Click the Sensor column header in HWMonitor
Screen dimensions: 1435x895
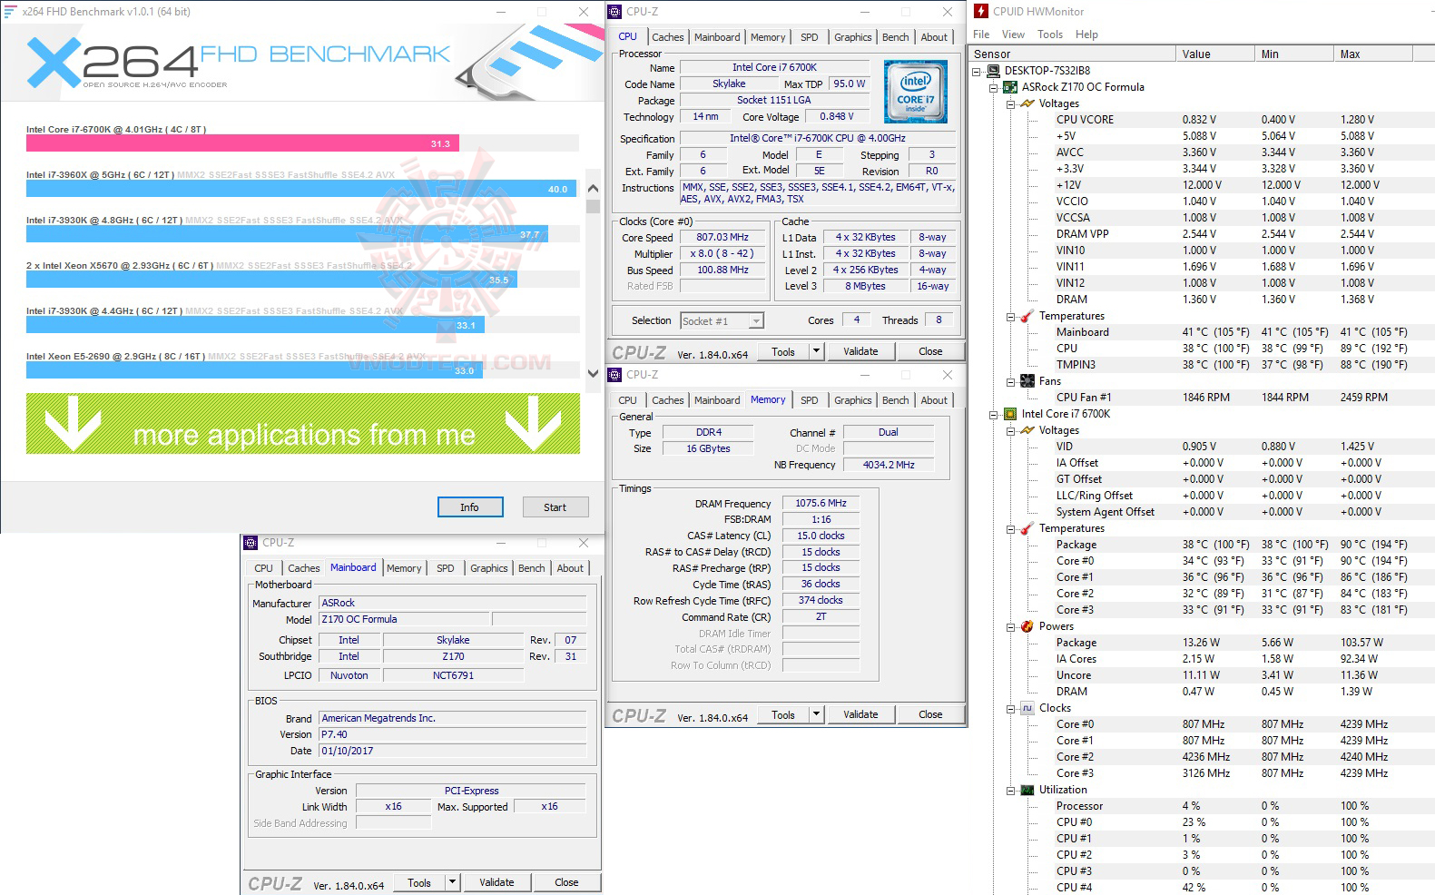click(1072, 54)
